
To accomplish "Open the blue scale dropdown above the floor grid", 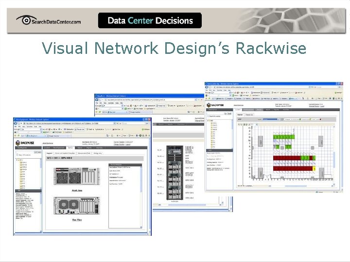I will pos(271,119).
